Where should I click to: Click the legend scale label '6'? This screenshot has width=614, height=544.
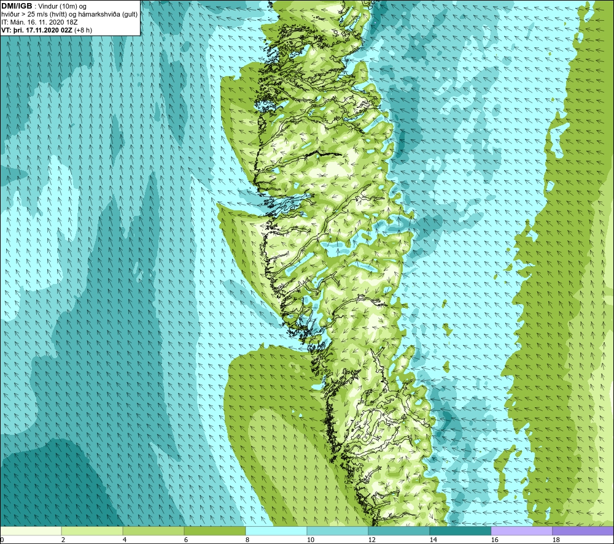pyautogui.click(x=185, y=540)
